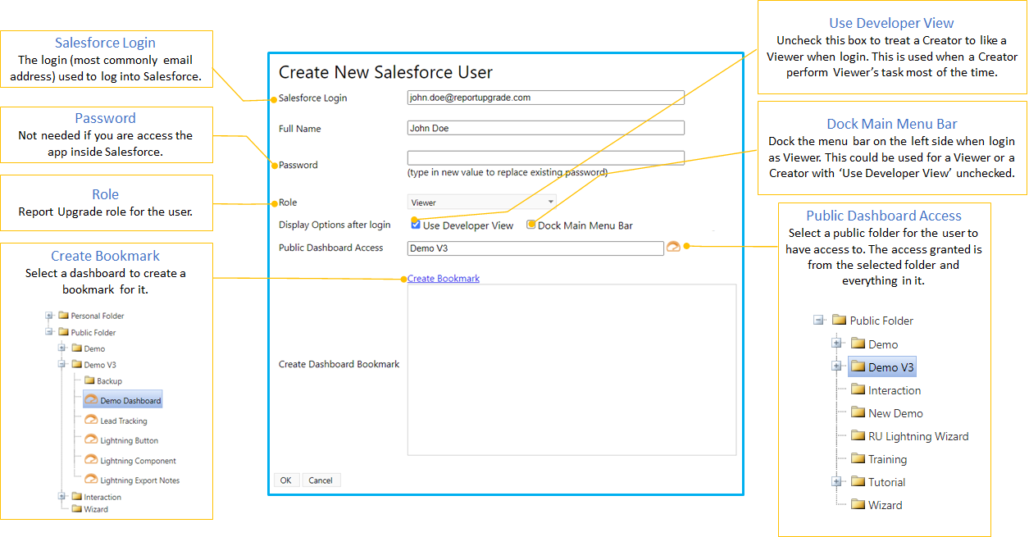
Task: Collapse Public Folder in the Create Bookmark tree
Action: click(49, 332)
